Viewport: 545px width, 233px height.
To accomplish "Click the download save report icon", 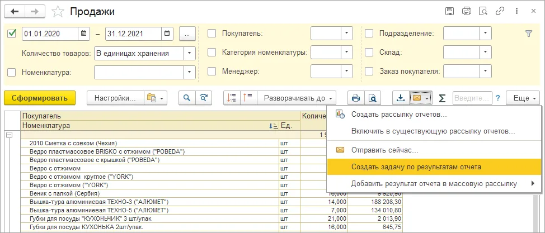I will coord(401,98).
